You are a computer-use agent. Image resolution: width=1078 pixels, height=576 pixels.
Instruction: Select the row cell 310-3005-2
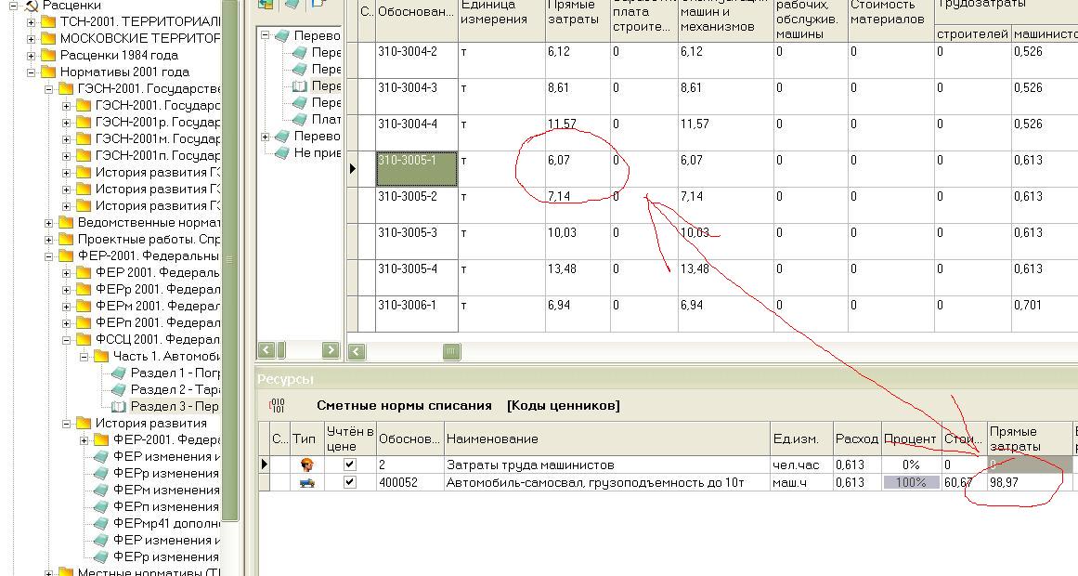click(416, 197)
